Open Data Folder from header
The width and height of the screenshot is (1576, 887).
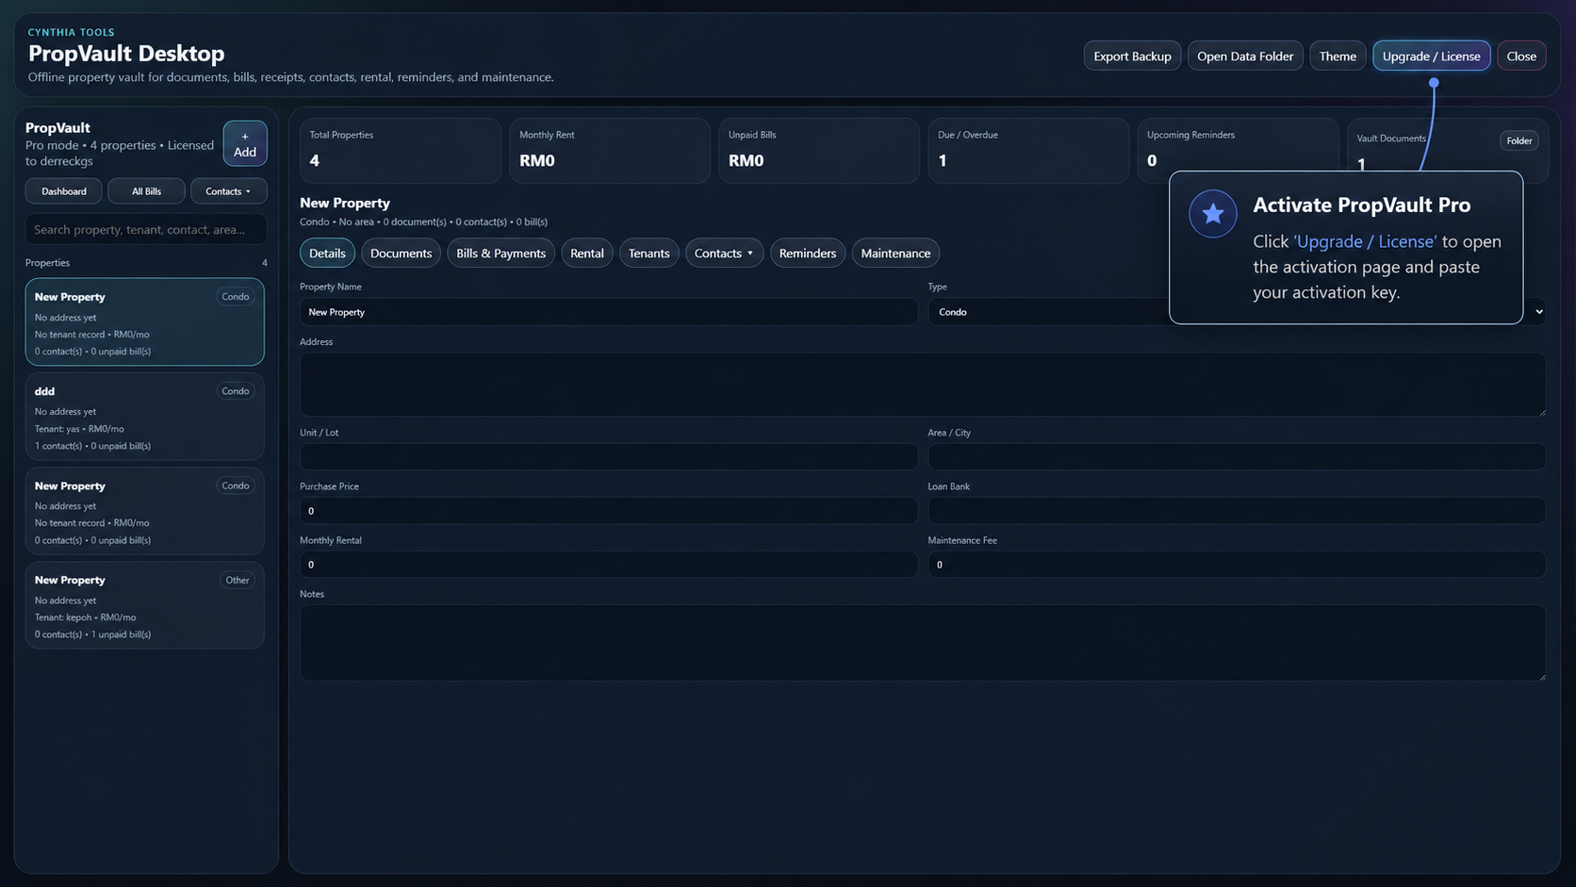tap(1245, 56)
